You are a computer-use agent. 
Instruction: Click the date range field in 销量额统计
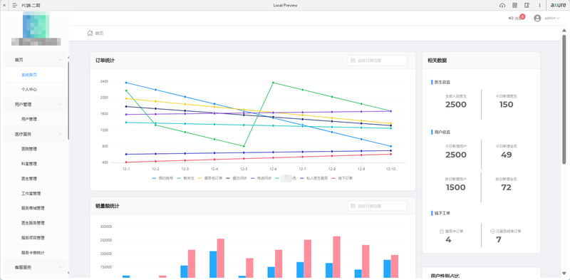tap(378, 206)
